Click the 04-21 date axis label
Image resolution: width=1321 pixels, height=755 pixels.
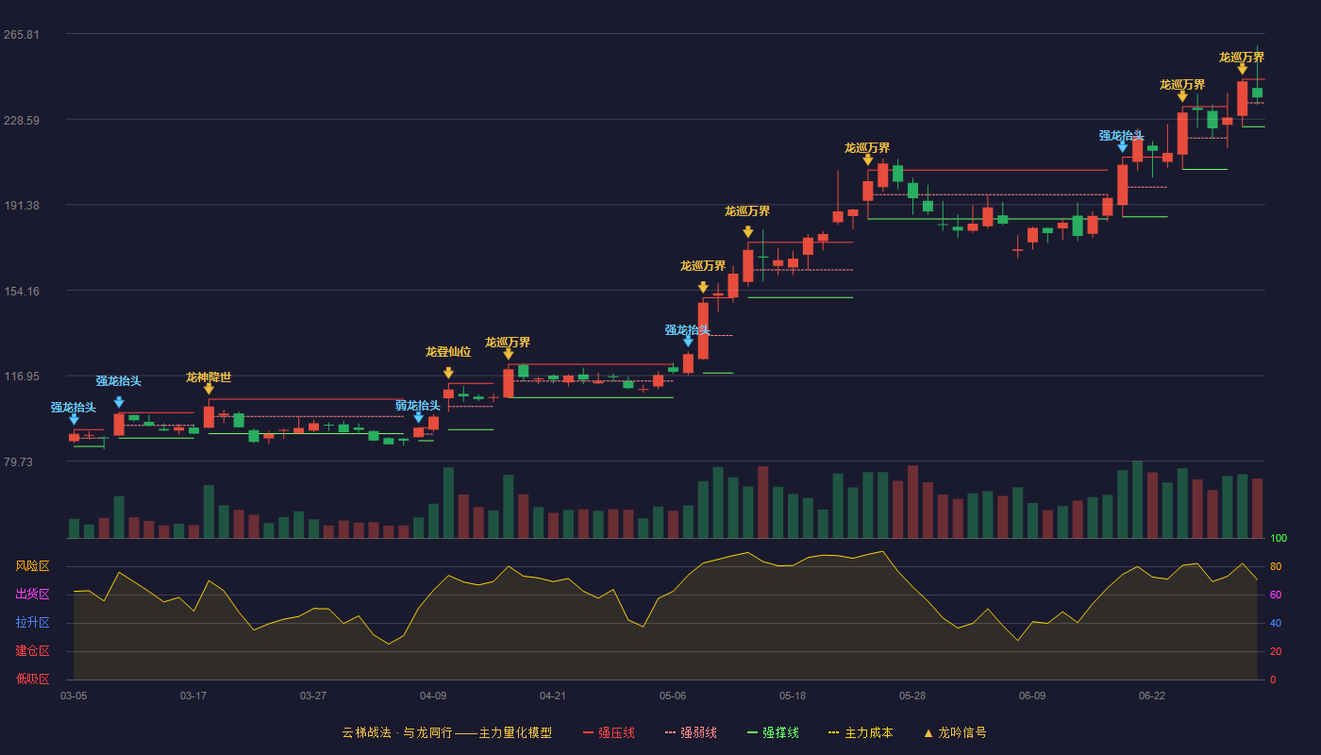pyautogui.click(x=553, y=696)
